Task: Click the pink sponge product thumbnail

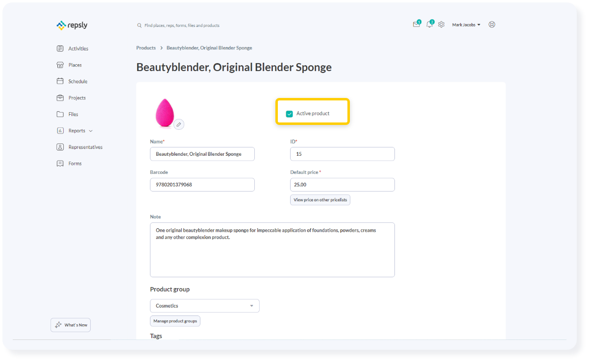Action: [x=165, y=113]
